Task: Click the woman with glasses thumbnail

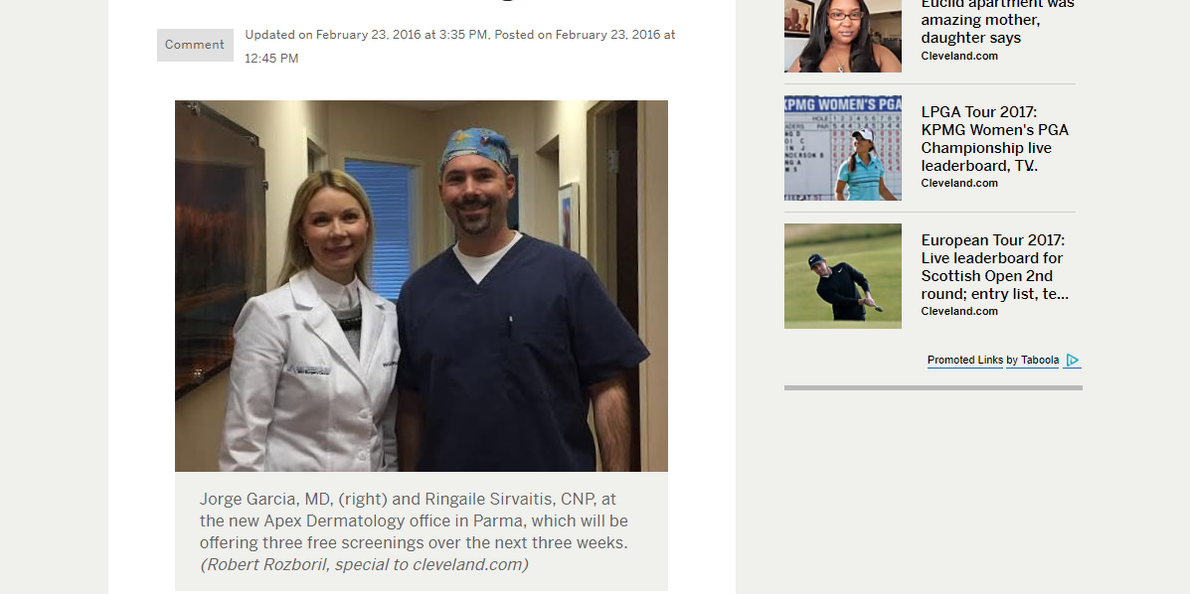Action: coord(843,36)
